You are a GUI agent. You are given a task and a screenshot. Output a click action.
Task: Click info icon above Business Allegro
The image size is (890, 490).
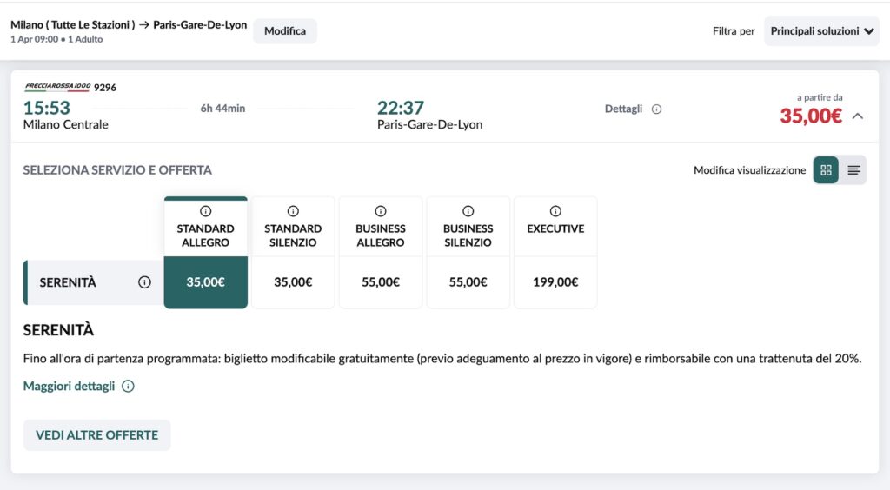click(381, 211)
